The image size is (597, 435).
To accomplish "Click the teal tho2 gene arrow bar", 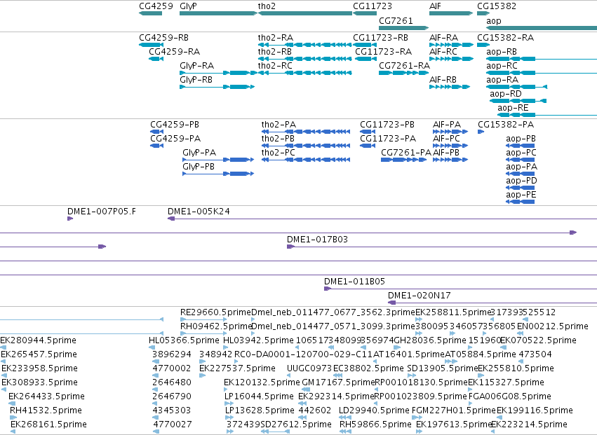I will coord(305,13).
